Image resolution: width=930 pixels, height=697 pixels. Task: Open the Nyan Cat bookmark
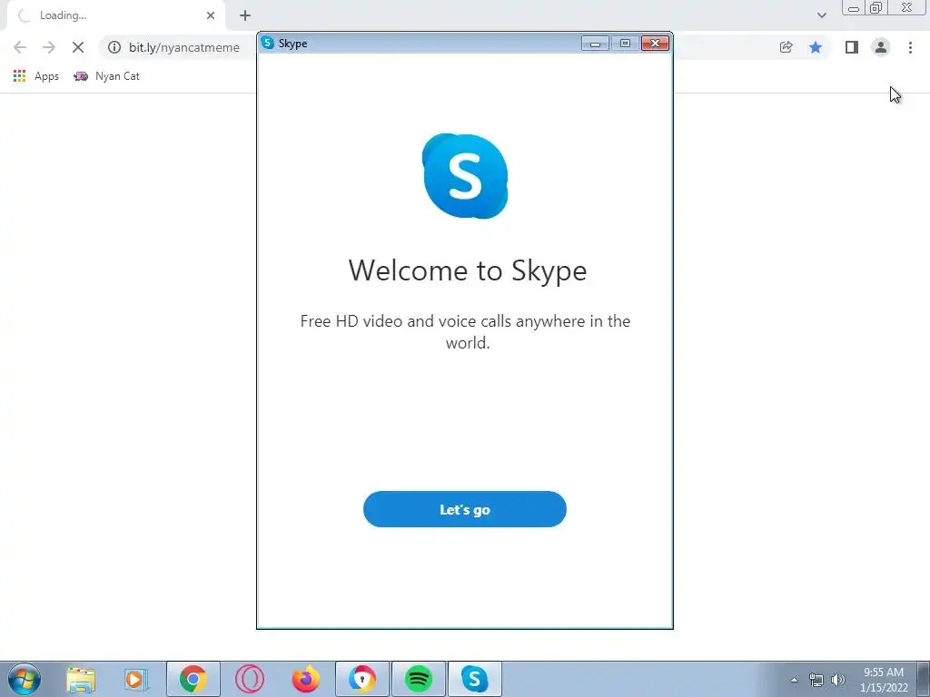click(107, 76)
